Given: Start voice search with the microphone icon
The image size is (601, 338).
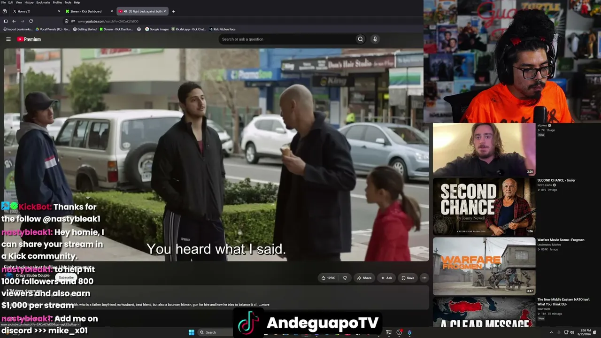Looking at the screenshot, I should tap(375, 39).
